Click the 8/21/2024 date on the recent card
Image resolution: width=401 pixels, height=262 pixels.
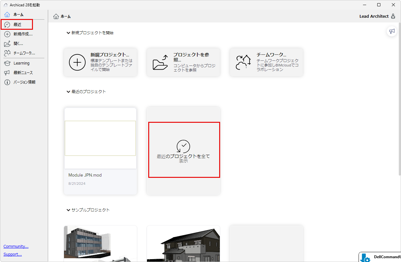77,184
